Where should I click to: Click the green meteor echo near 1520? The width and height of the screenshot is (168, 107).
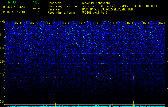click(x=162, y=77)
